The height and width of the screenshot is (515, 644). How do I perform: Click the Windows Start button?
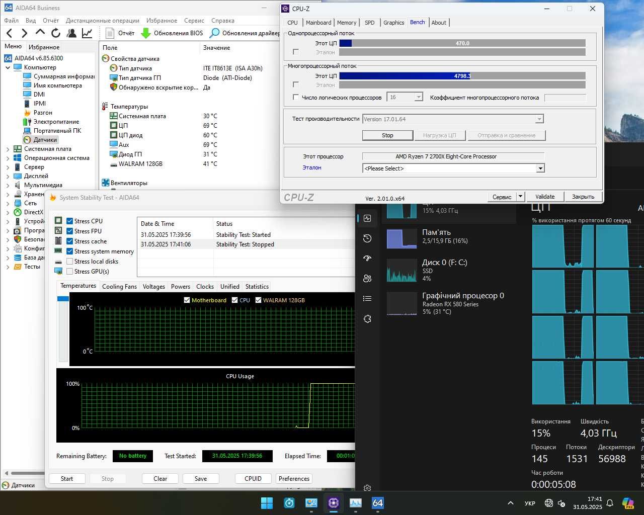[x=267, y=503]
